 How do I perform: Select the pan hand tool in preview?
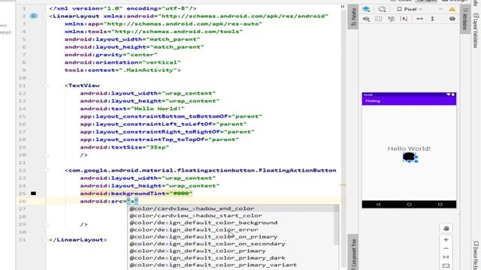point(446,228)
